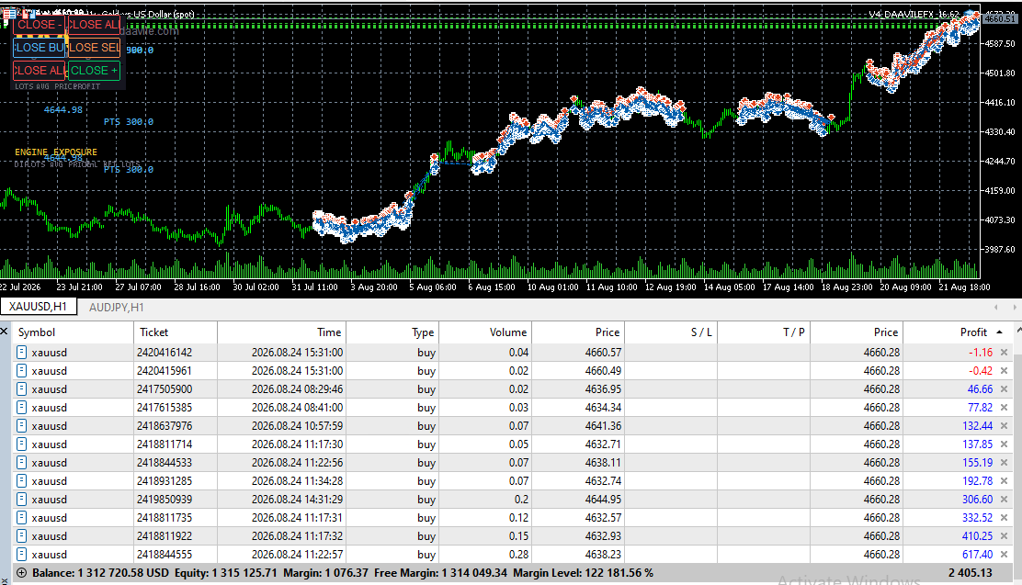Click the trade list scroll-up arrow
Viewport: 1022px width, 585px height.
(x=1017, y=332)
